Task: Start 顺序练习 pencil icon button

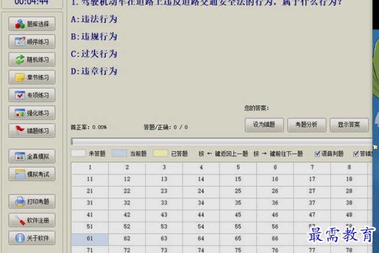Action: 32,42
